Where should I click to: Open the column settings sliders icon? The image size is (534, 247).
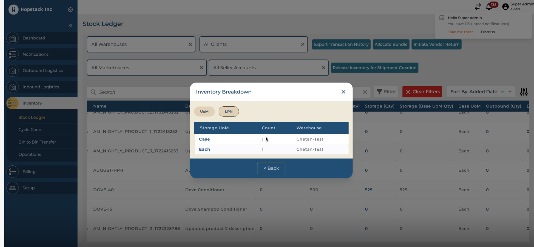click(x=524, y=92)
